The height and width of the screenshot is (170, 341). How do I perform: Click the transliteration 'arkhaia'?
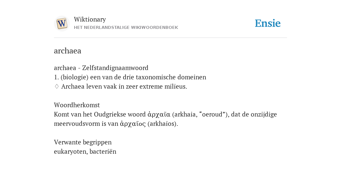(x=185, y=115)
